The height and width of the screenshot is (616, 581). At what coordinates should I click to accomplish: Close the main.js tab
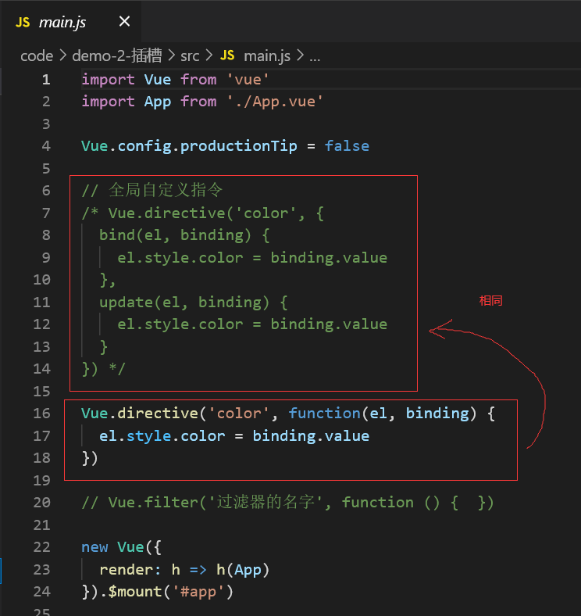[x=124, y=21]
